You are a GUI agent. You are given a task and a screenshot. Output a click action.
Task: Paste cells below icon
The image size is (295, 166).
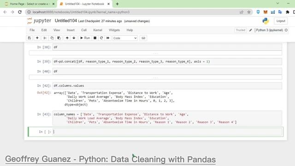tap(59, 38)
